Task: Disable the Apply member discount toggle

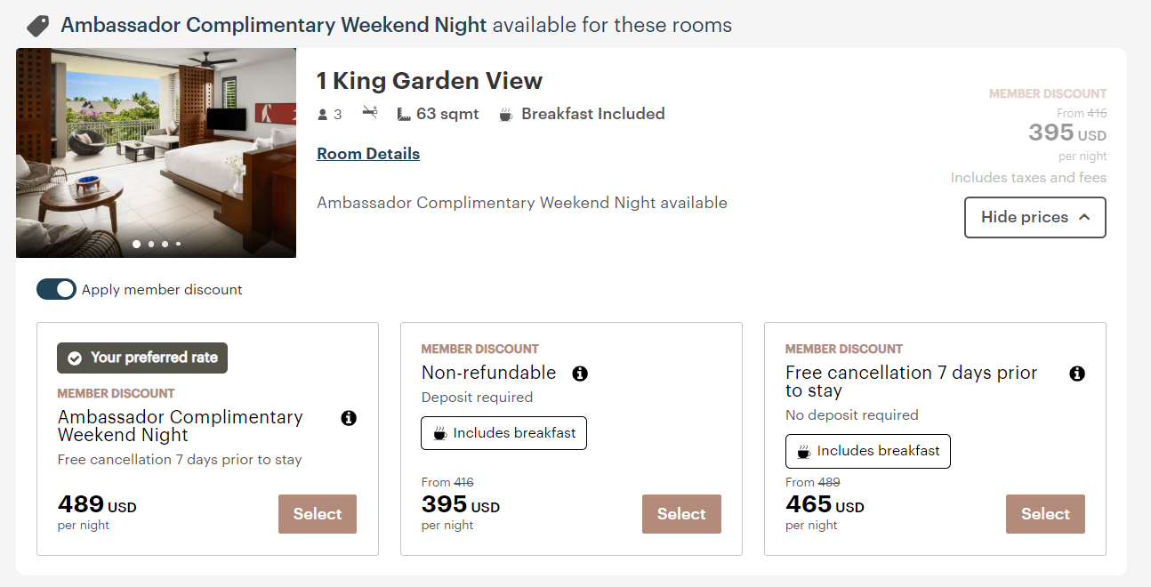Action: pyautogui.click(x=56, y=289)
